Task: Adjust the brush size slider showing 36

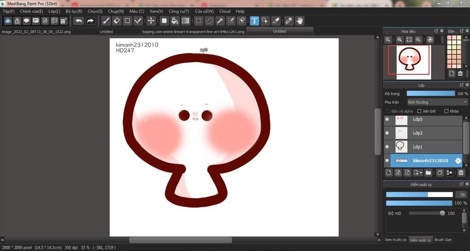Action: click(420, 195)
